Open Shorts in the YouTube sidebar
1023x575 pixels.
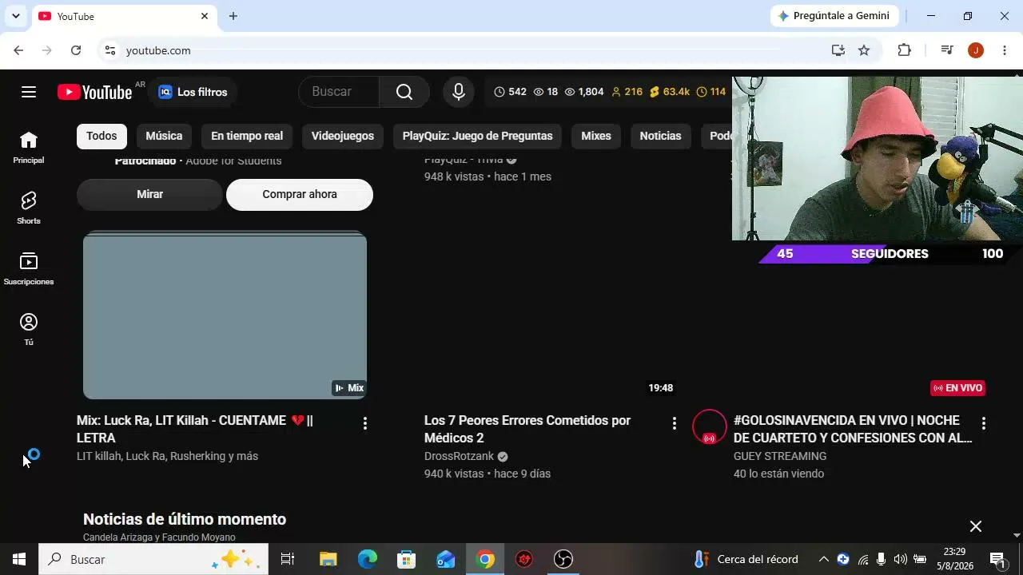click(29, 208)
